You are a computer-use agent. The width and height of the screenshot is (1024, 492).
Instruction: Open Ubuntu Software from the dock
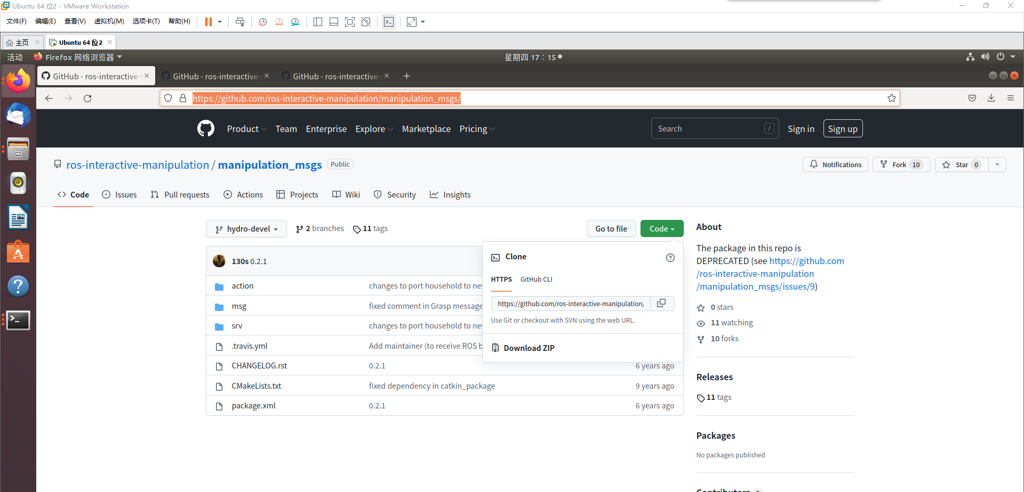(x=18, y=251)
